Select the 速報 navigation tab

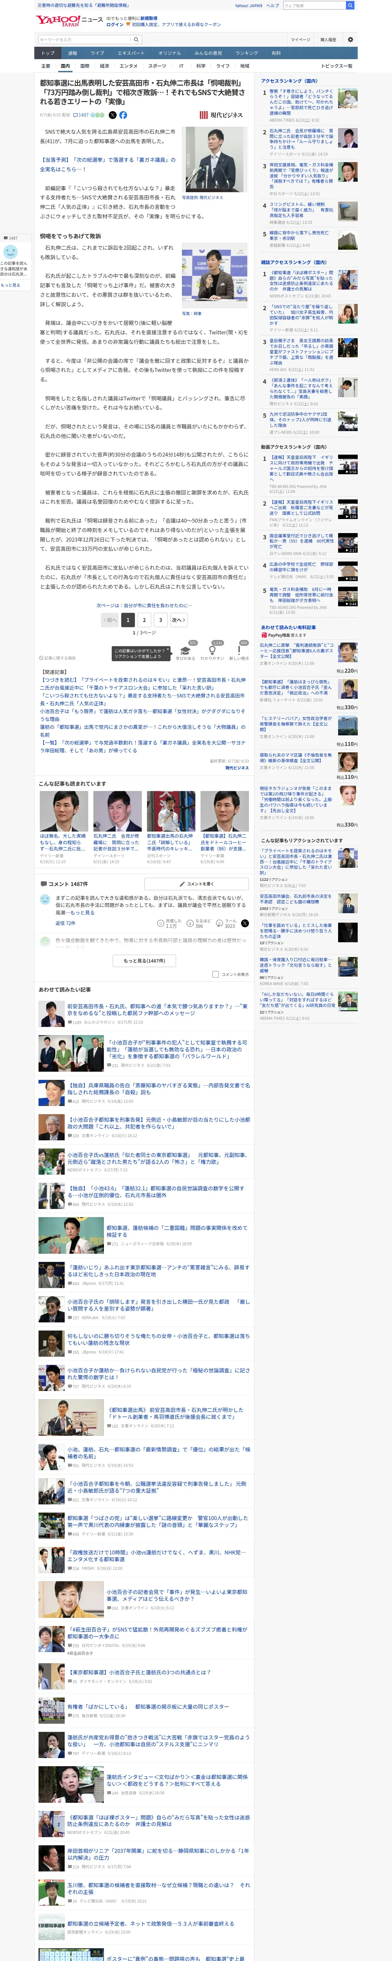72,53
